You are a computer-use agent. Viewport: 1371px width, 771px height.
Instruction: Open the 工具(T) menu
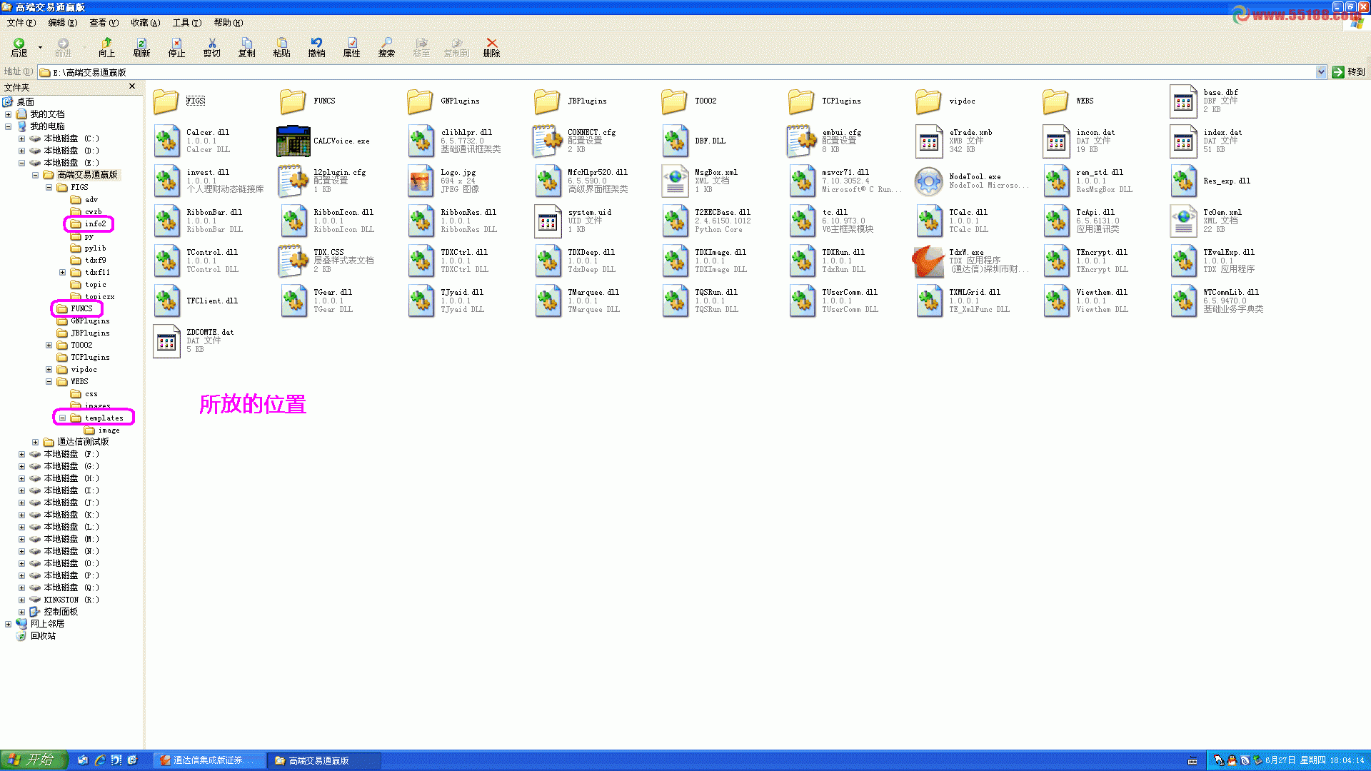[x=186, y=23]
